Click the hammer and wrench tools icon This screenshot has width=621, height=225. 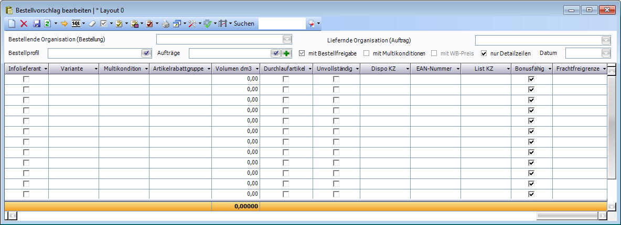pos(192,24)
